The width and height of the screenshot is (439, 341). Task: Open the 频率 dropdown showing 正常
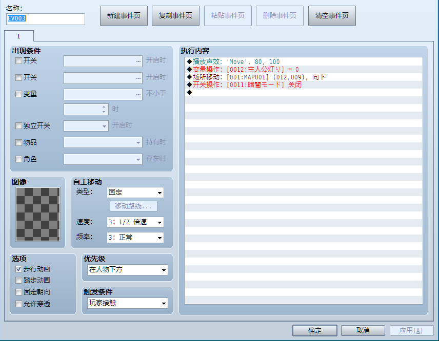coord(135,238)
